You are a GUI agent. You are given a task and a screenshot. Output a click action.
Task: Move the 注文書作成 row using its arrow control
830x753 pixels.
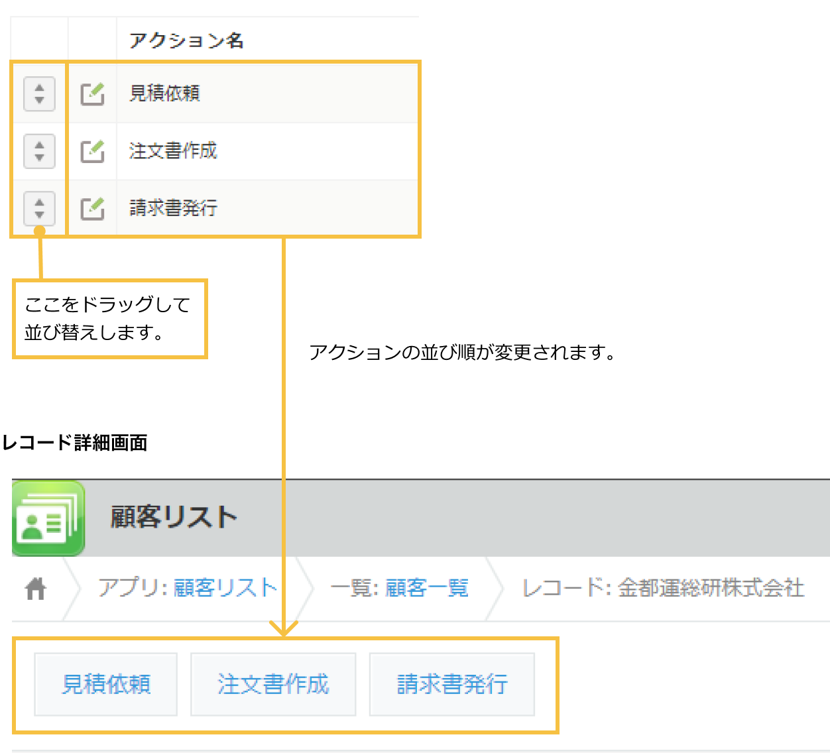(38, 151)
